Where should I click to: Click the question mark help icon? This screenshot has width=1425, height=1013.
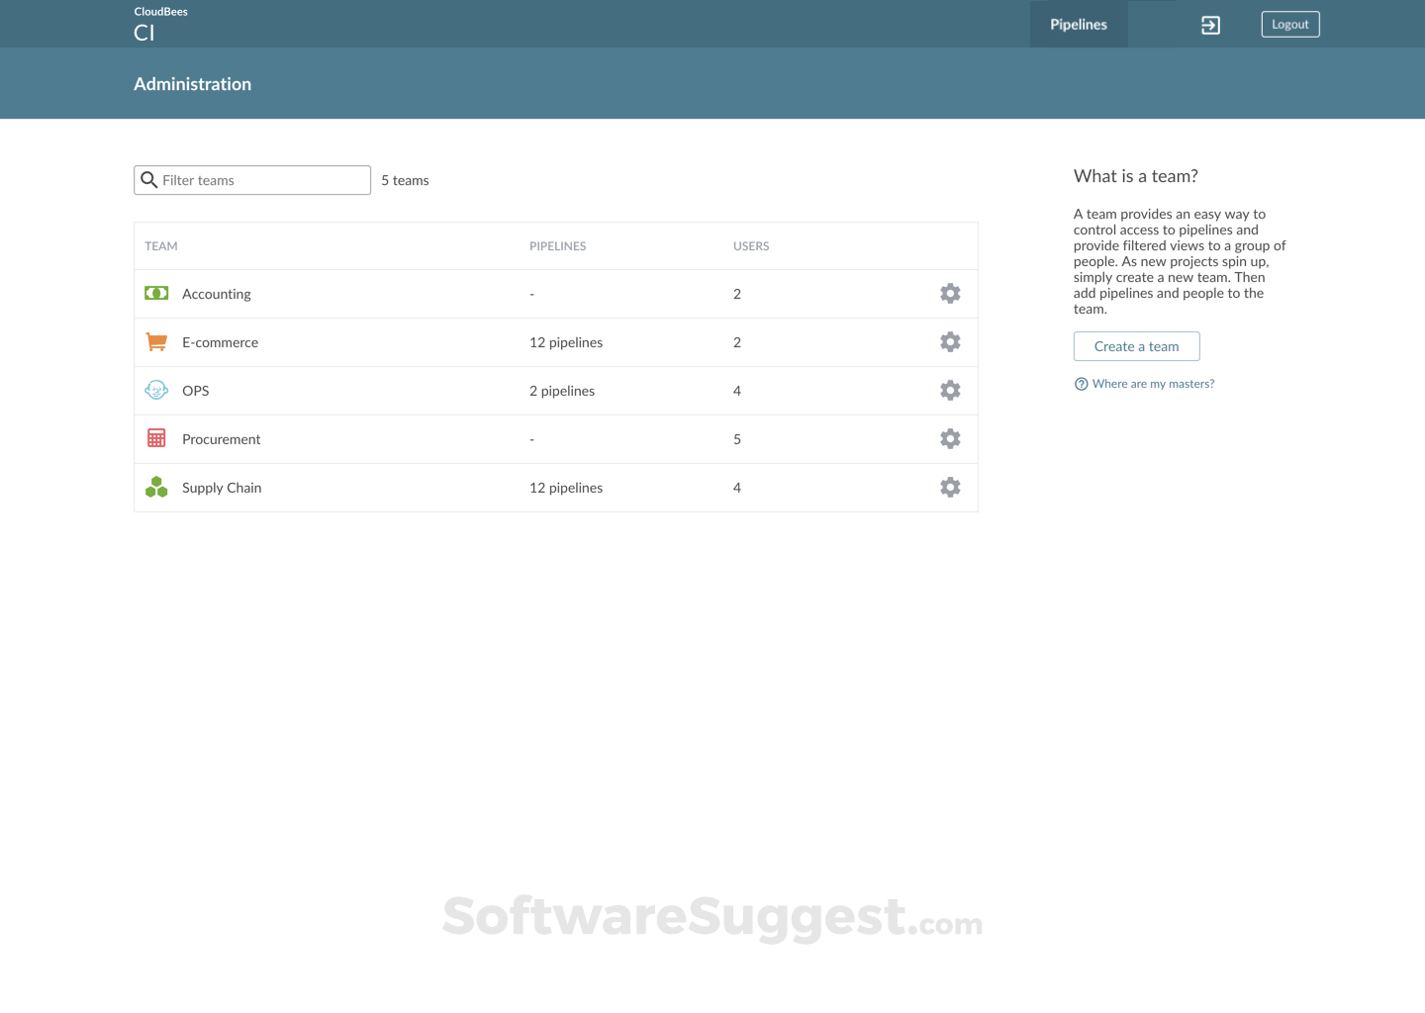pyautogui.click(x=1080, y=383)
